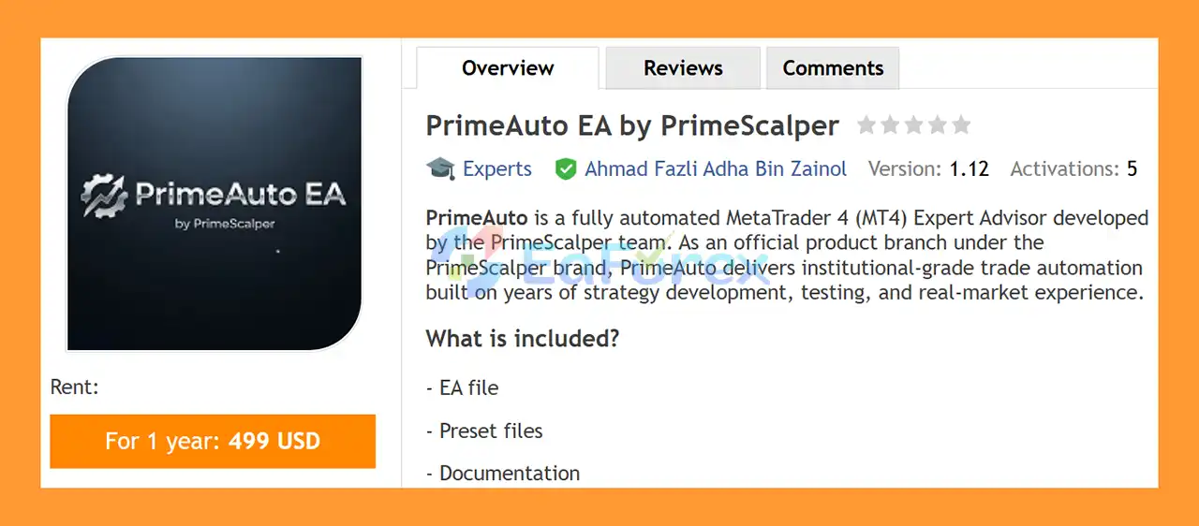Click the second rating star
The image size is (1199, 526).
890,125
